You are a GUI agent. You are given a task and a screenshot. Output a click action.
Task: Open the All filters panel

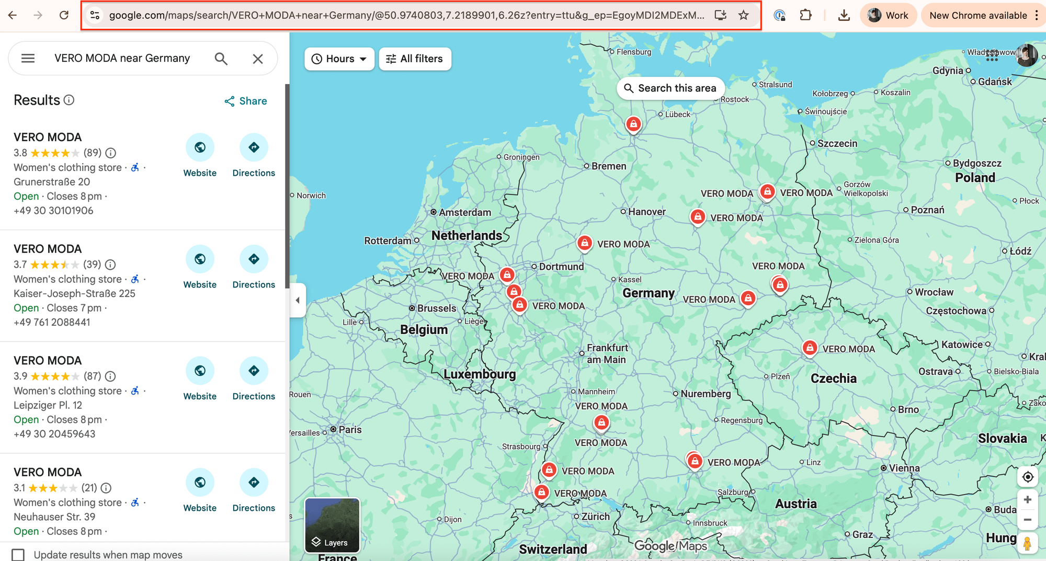(415, 59)
